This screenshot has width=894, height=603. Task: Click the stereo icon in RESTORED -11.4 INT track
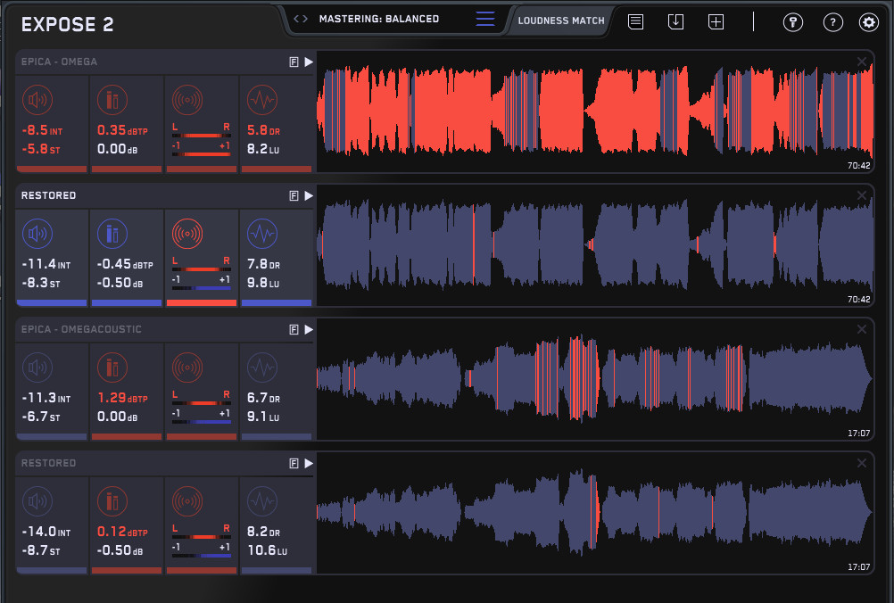pos(187,234)
